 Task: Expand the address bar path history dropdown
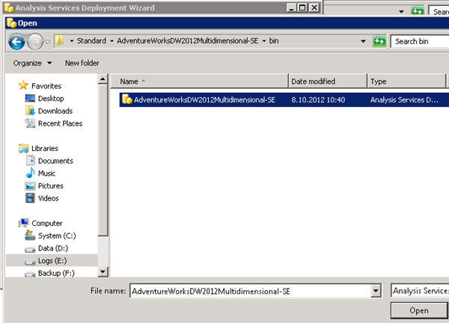tap(363, 41)
